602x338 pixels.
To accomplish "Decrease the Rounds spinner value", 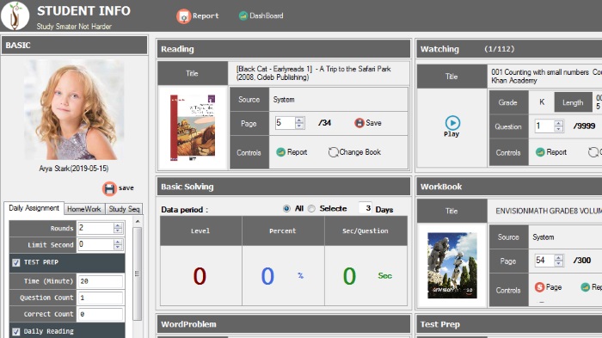I will 118,230.
